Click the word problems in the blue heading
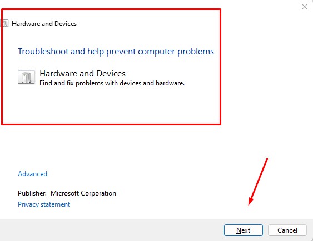 click(196, 52)
